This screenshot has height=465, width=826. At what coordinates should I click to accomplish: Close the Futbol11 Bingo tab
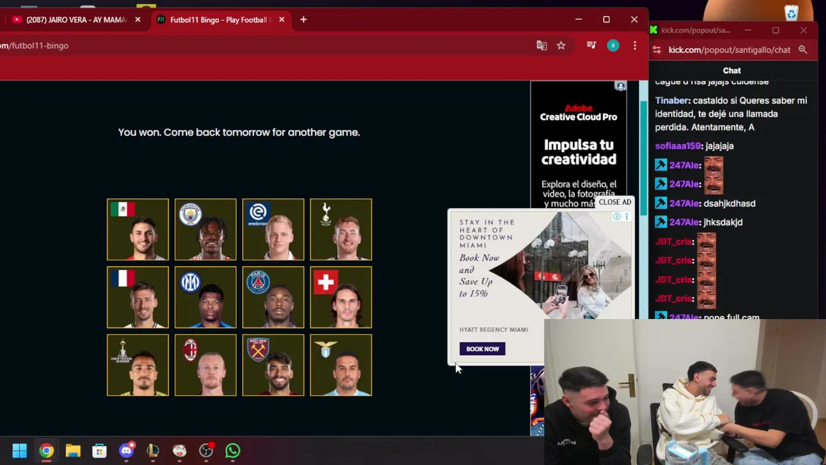pos(281,19)
